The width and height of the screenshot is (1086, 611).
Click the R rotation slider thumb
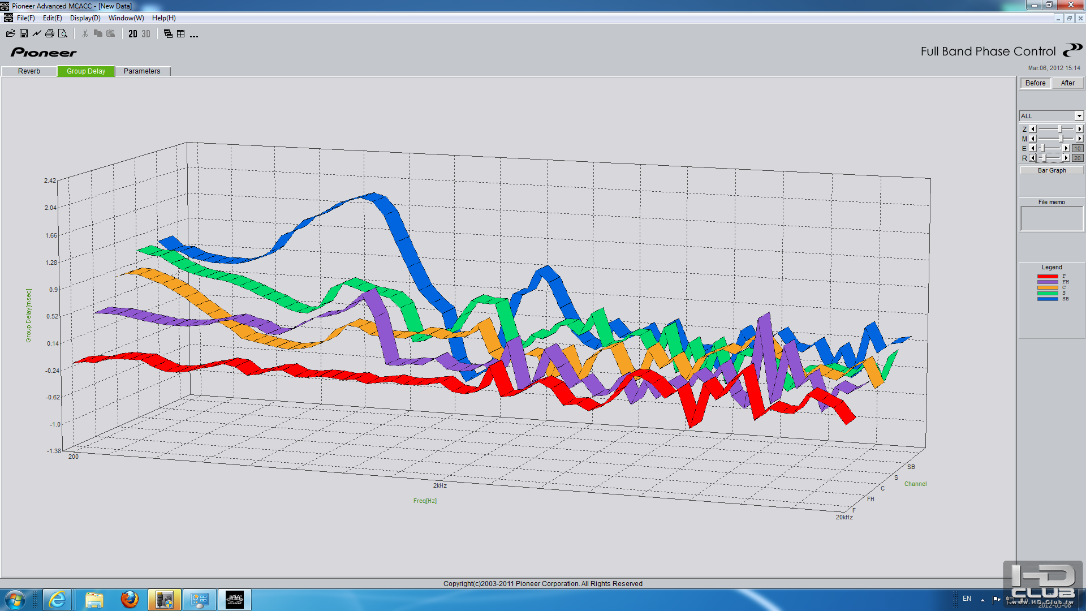[1044, 158]
